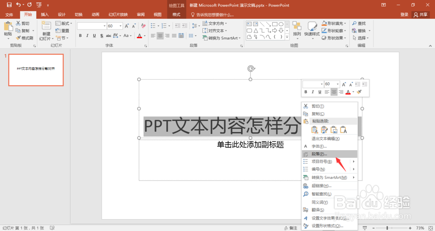Select slide 1 thumbnail in panel
Screen dimensions: 435x231
point(36,70)
